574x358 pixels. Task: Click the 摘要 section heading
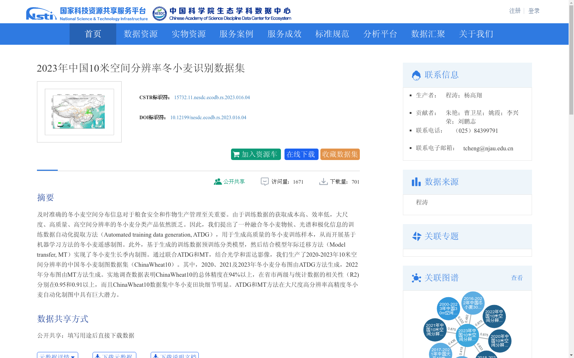click(x=46, y=198)
